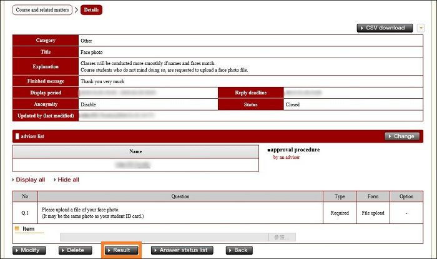Image resolution: width=437 pixels, height=259 pixels.
Task: Click the Question column header
Action: coord(180,196)
